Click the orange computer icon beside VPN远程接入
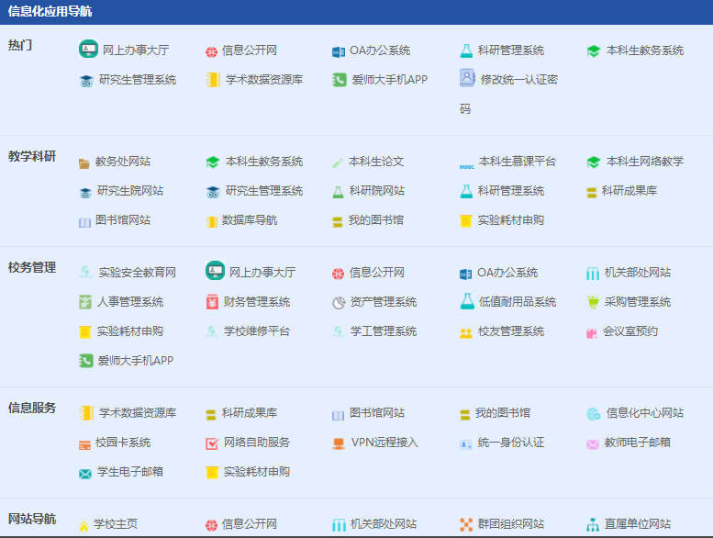Image resolution: width=713 pixels, height=538 pixels. (339, 443)
